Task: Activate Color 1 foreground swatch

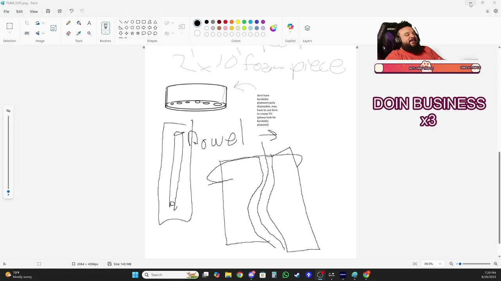Action: pos(197,23)
